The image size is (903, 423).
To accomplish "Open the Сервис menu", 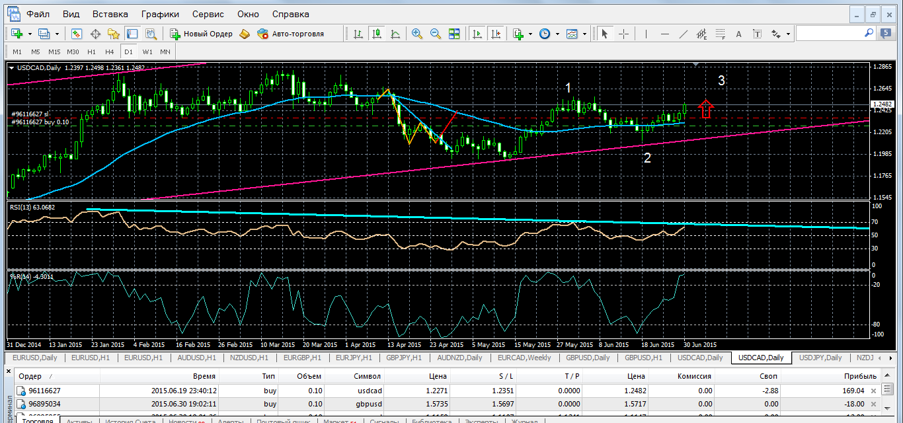I will (x=208, y=14).
